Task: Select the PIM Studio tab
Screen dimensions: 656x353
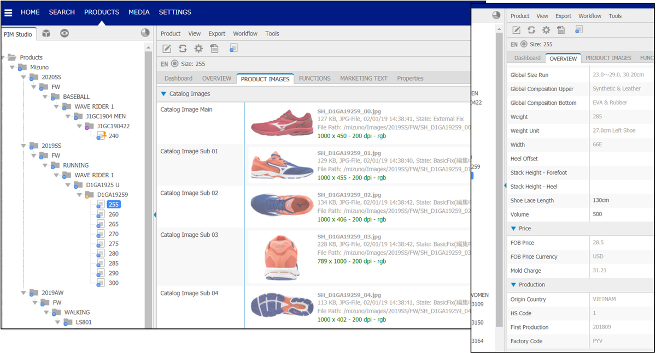Action: pos(18,34)
